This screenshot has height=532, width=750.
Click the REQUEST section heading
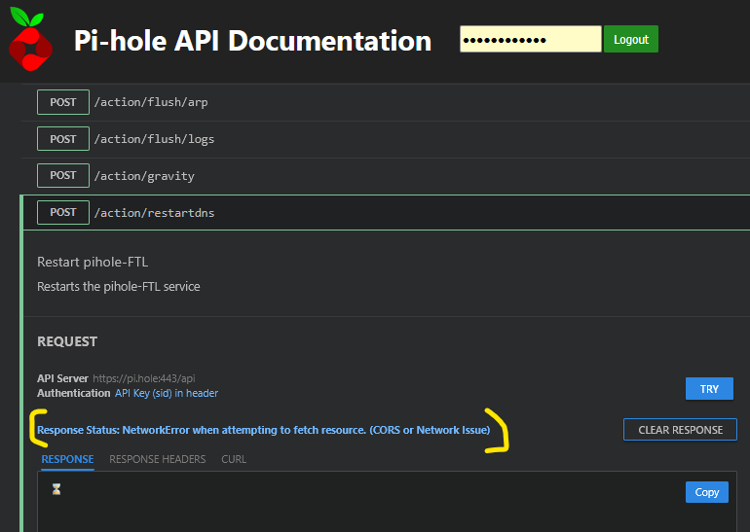pos(67,341)
